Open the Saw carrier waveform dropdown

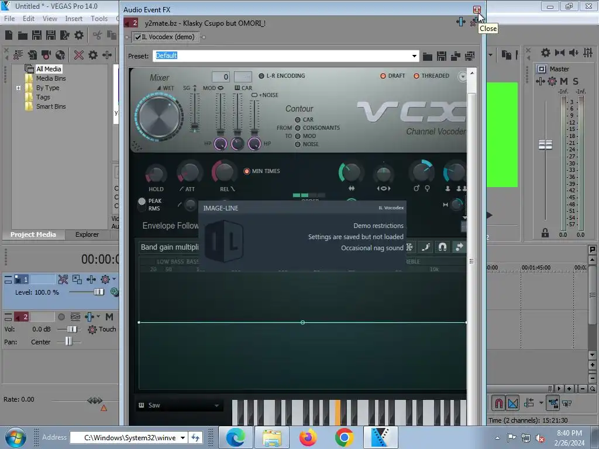pyautogui.click(x=216, y=406)
